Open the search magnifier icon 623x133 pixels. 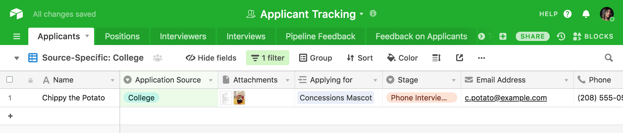coord(609,58)
